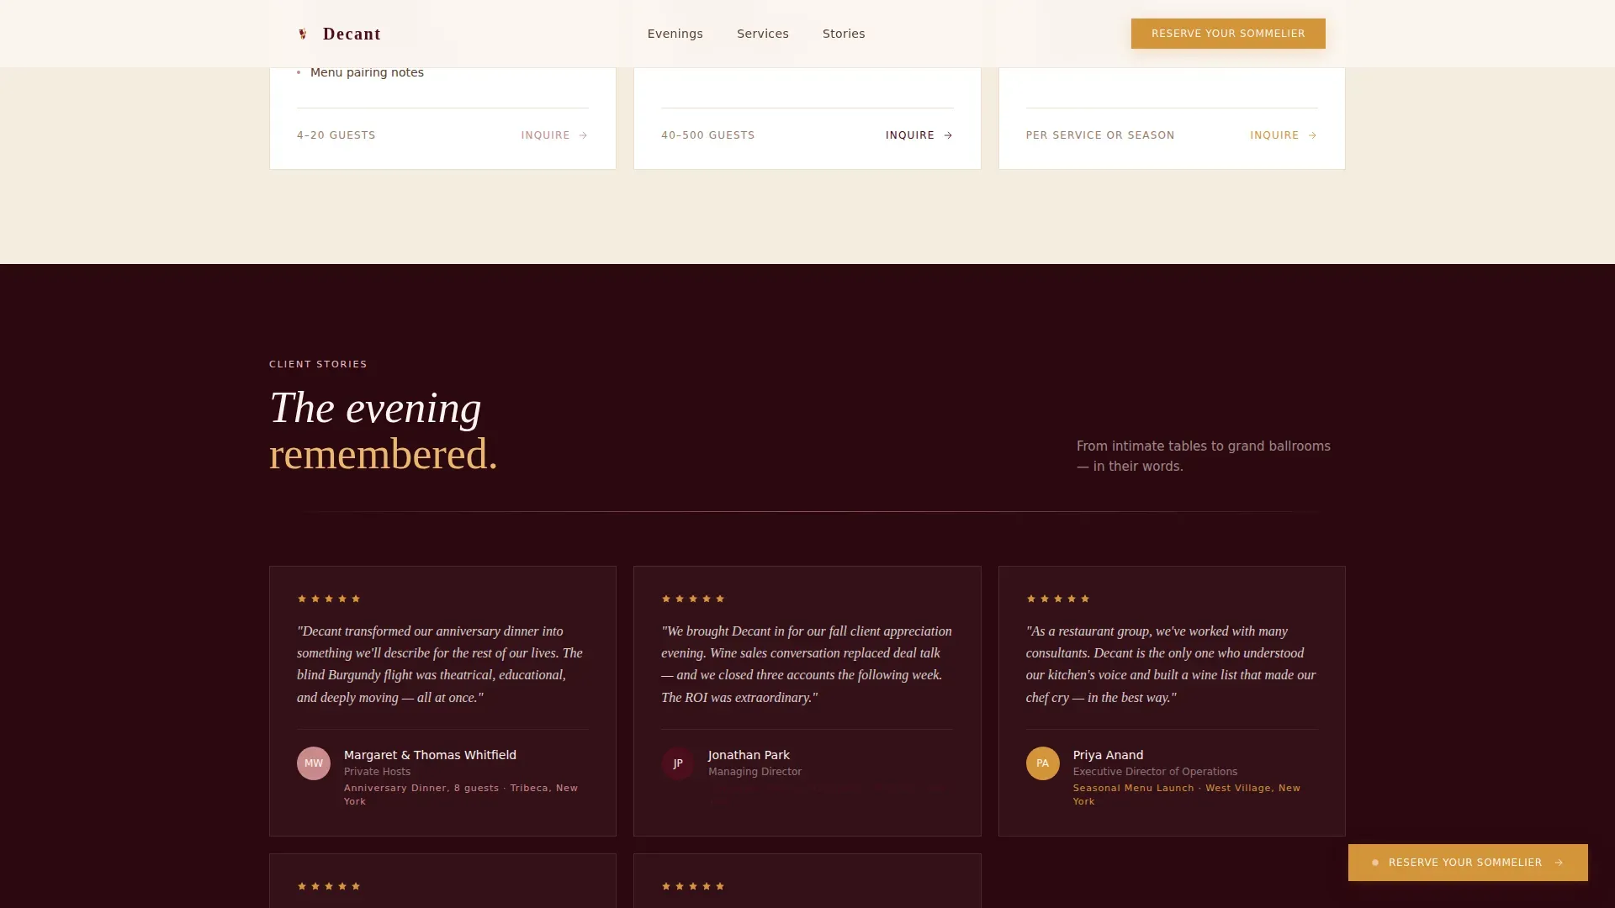Select 'Jonathan Park' name text

coord(749,755)
